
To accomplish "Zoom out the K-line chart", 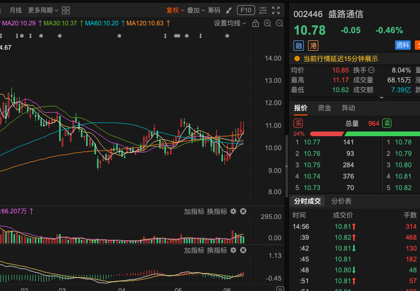I will pos(279,23).
